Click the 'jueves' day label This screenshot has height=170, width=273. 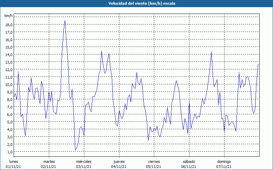[x=119, y=161]
